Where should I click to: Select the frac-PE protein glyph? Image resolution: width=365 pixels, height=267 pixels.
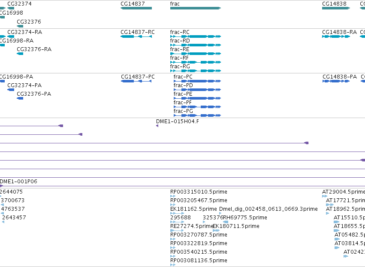tap(197, 98)
